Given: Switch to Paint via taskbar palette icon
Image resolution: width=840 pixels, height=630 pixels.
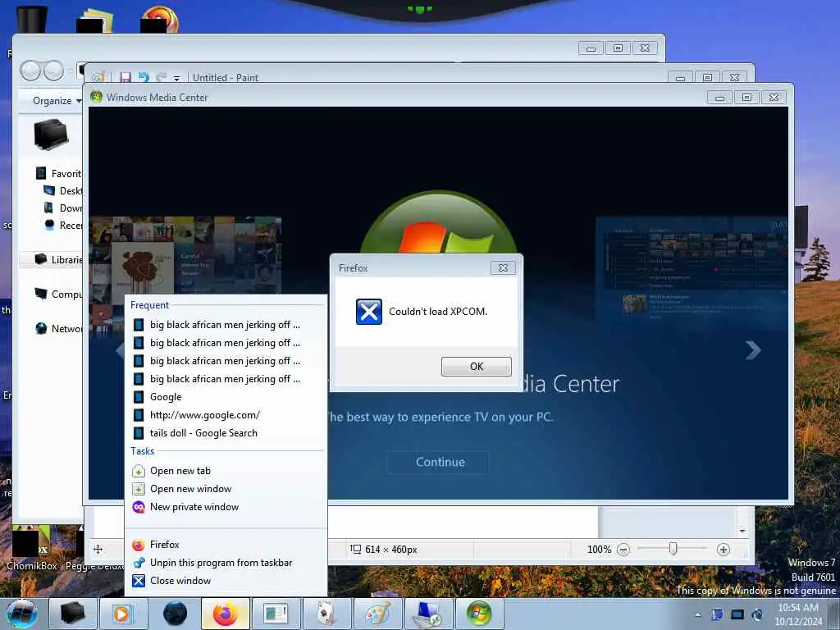Looking at the screenshot, I should 378,614.
